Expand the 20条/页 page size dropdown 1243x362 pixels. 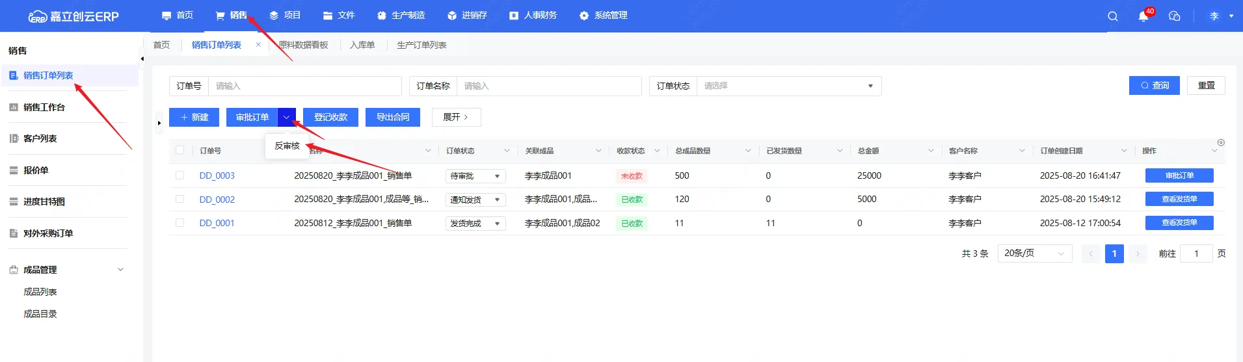[x=1034, y=253]
